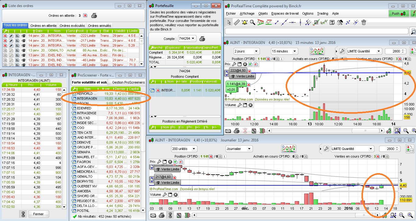Open Forte volatilité et volume screener dropdown
This screenshot has width=416, height=221.
(89, 82)
